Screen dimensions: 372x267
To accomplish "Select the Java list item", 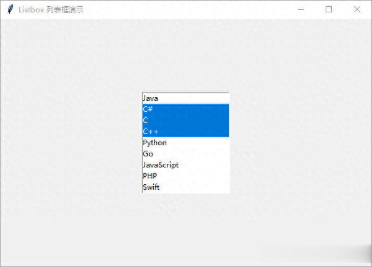I will click(x=186, y=98).
